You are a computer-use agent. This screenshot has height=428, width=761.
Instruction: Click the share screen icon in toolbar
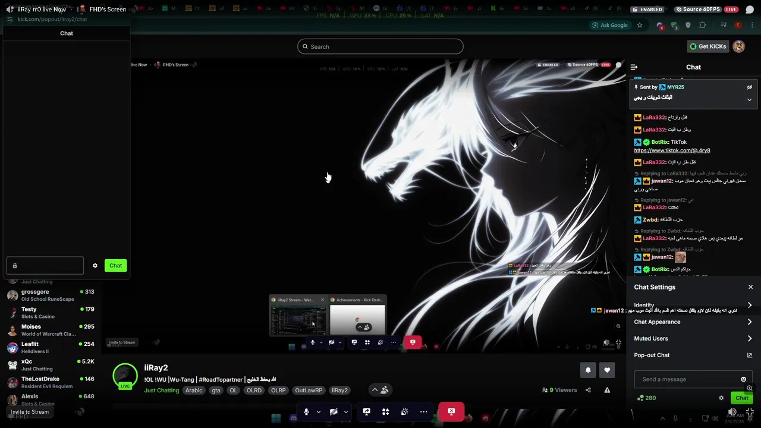point(367,411)
